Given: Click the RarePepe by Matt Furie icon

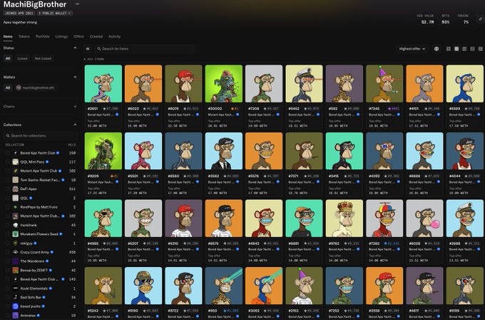Looking at the screenshot, I should coord(16,207).
